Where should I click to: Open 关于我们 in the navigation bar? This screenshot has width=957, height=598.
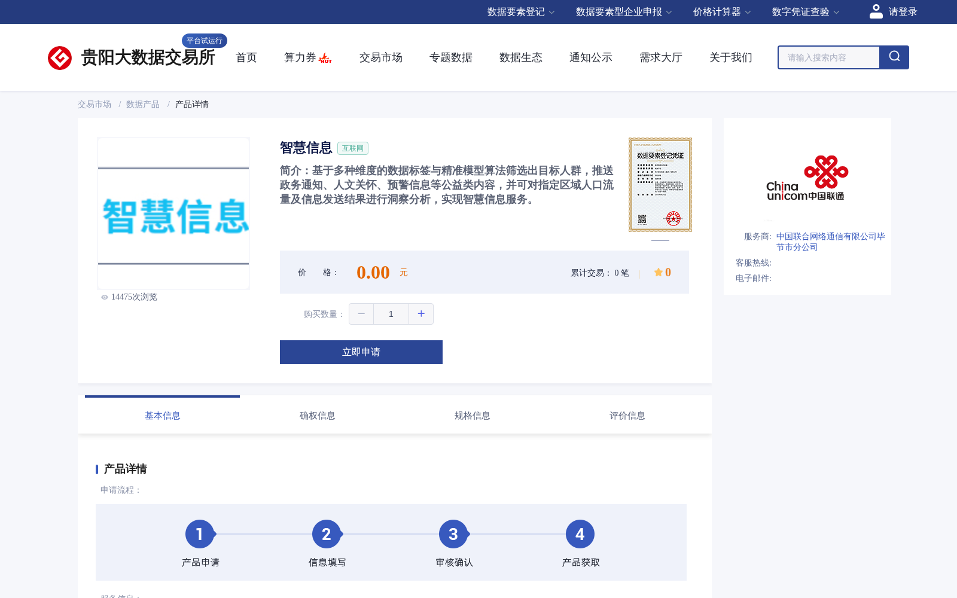point(731,57)
